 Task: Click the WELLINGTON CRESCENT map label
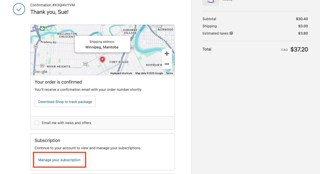(x=67, y=35)
